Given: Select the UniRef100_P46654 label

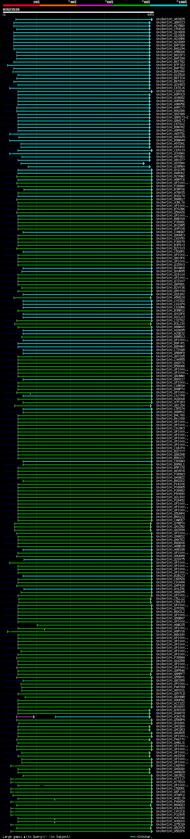Looking at the screenshot, I should [170, 801].
